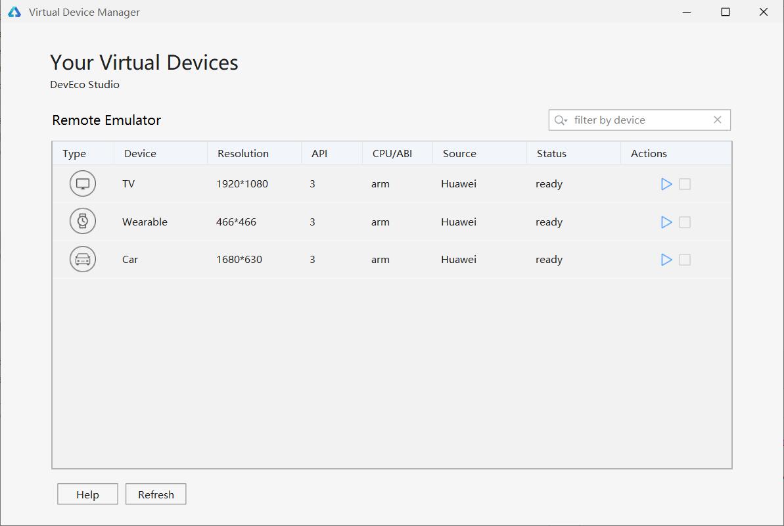Click the 1680*630 resolution cell

(x=239, y=259)
